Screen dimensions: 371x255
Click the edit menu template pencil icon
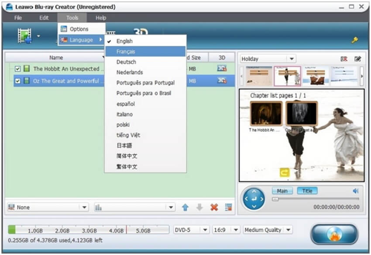tap(357, 59)
